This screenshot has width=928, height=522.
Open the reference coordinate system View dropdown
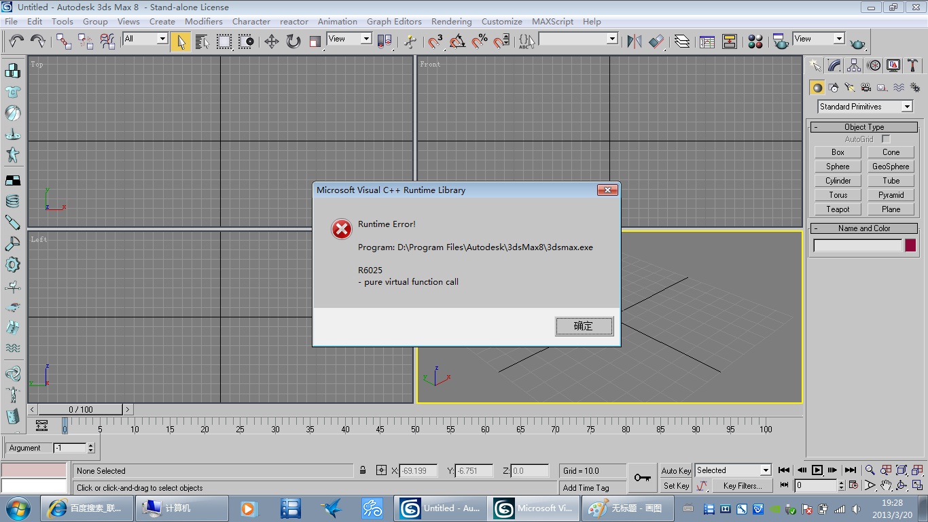point(349,39)
